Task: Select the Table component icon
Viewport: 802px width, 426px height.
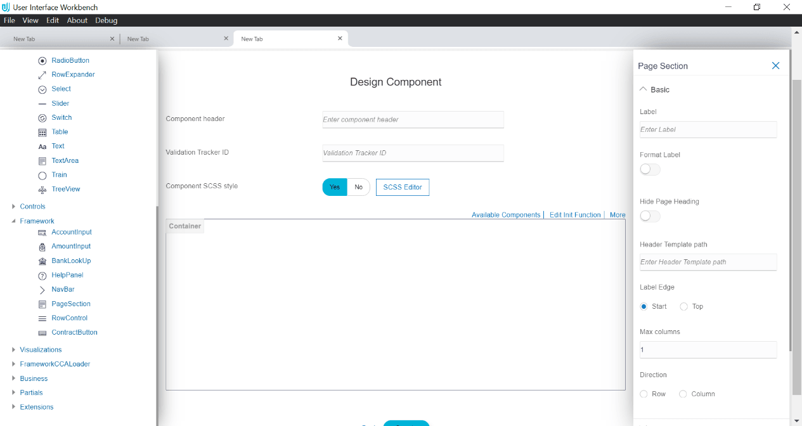Action: (41, 132)
